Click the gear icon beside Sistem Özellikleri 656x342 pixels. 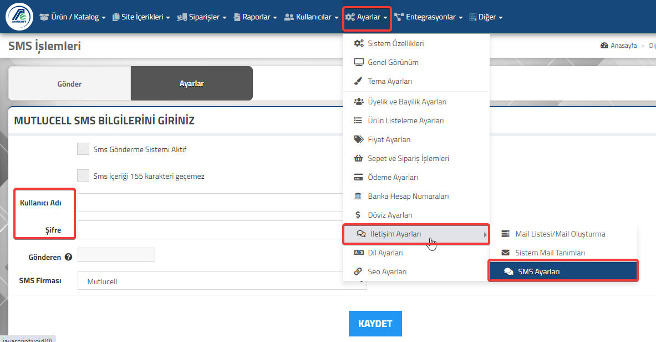[359, 43]
